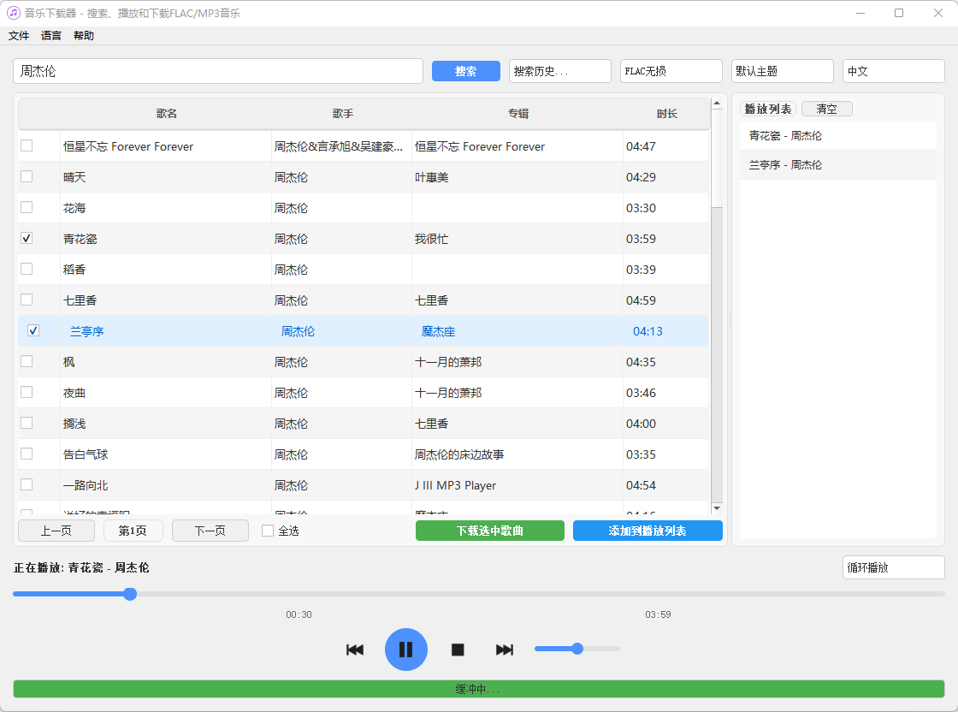Screen dimensions: 958x712
Task: Enable the 全选 select-all checkbox
Action: [267, 531]
